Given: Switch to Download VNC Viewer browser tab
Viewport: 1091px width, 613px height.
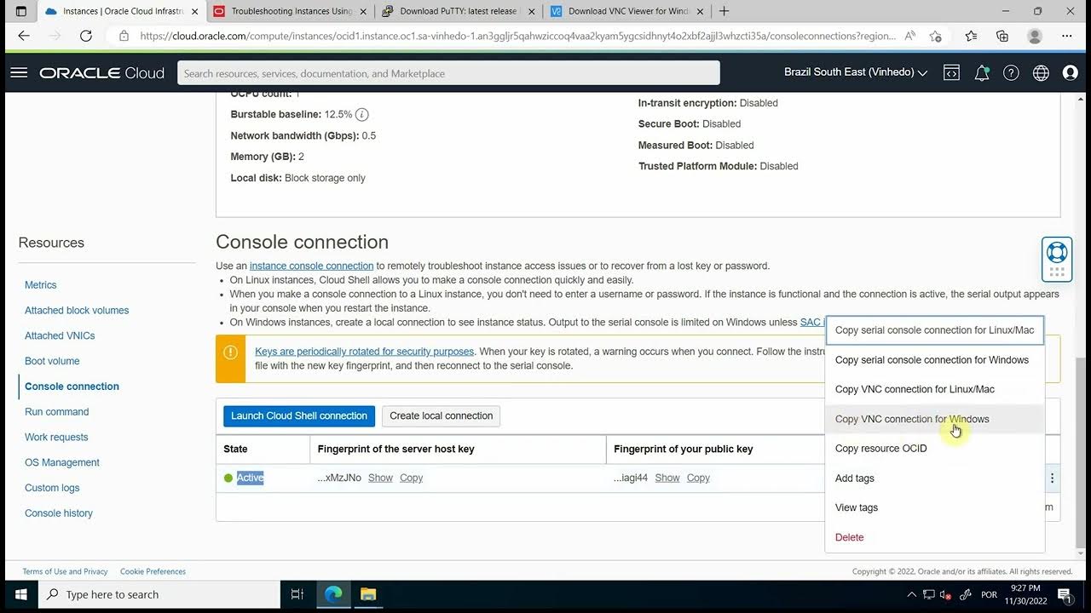Looking at the screenshot, I should click(626, 11).
